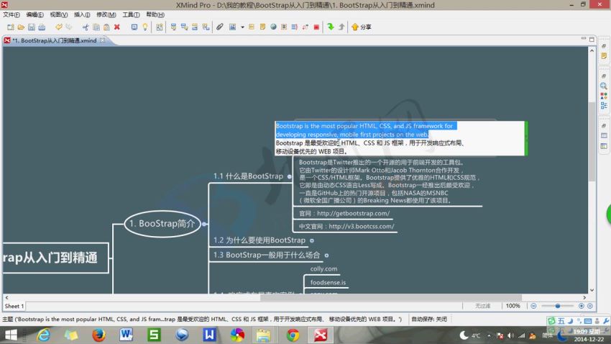Open brainstorming with the light bulb icon

145,27
